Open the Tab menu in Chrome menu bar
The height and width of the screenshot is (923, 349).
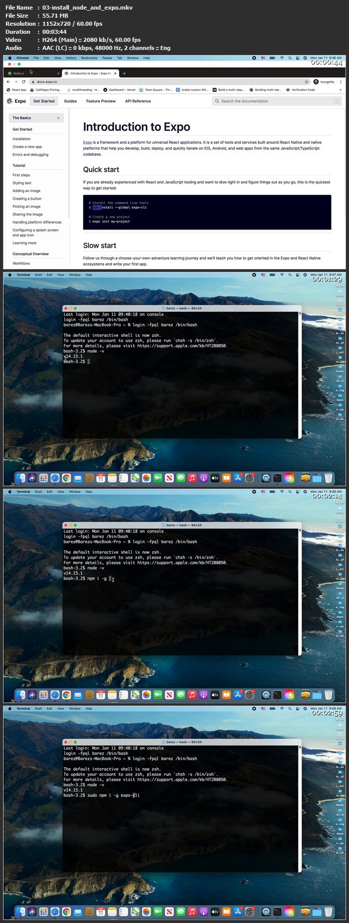(x=120, y=58)
